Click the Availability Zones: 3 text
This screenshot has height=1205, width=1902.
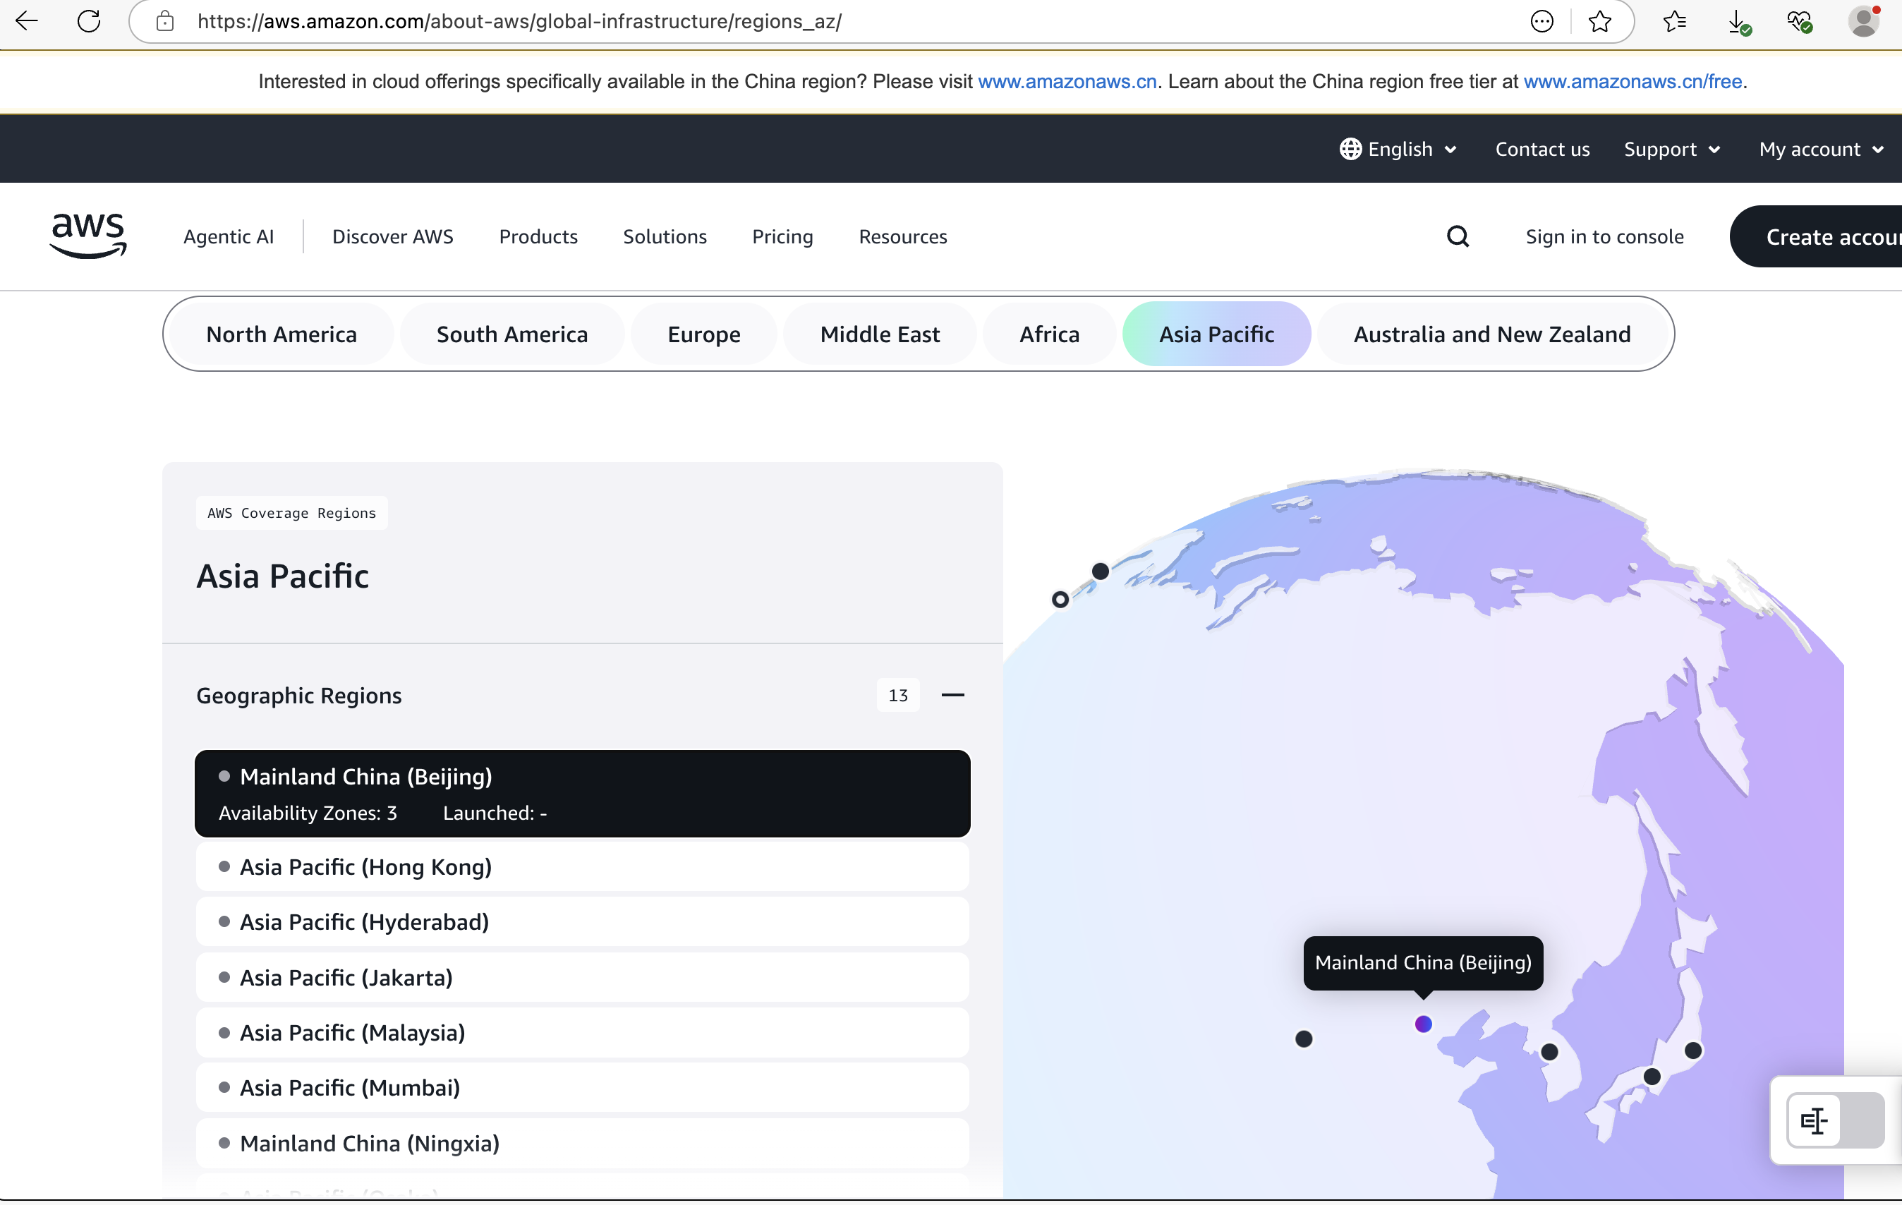point(308,813)
